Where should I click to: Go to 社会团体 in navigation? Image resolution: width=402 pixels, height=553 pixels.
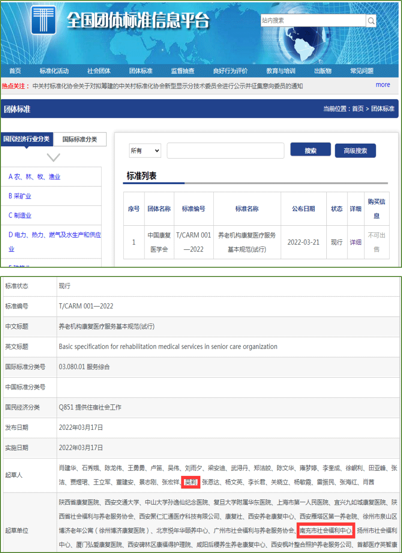pyautogui.click(x=99, y=71)
